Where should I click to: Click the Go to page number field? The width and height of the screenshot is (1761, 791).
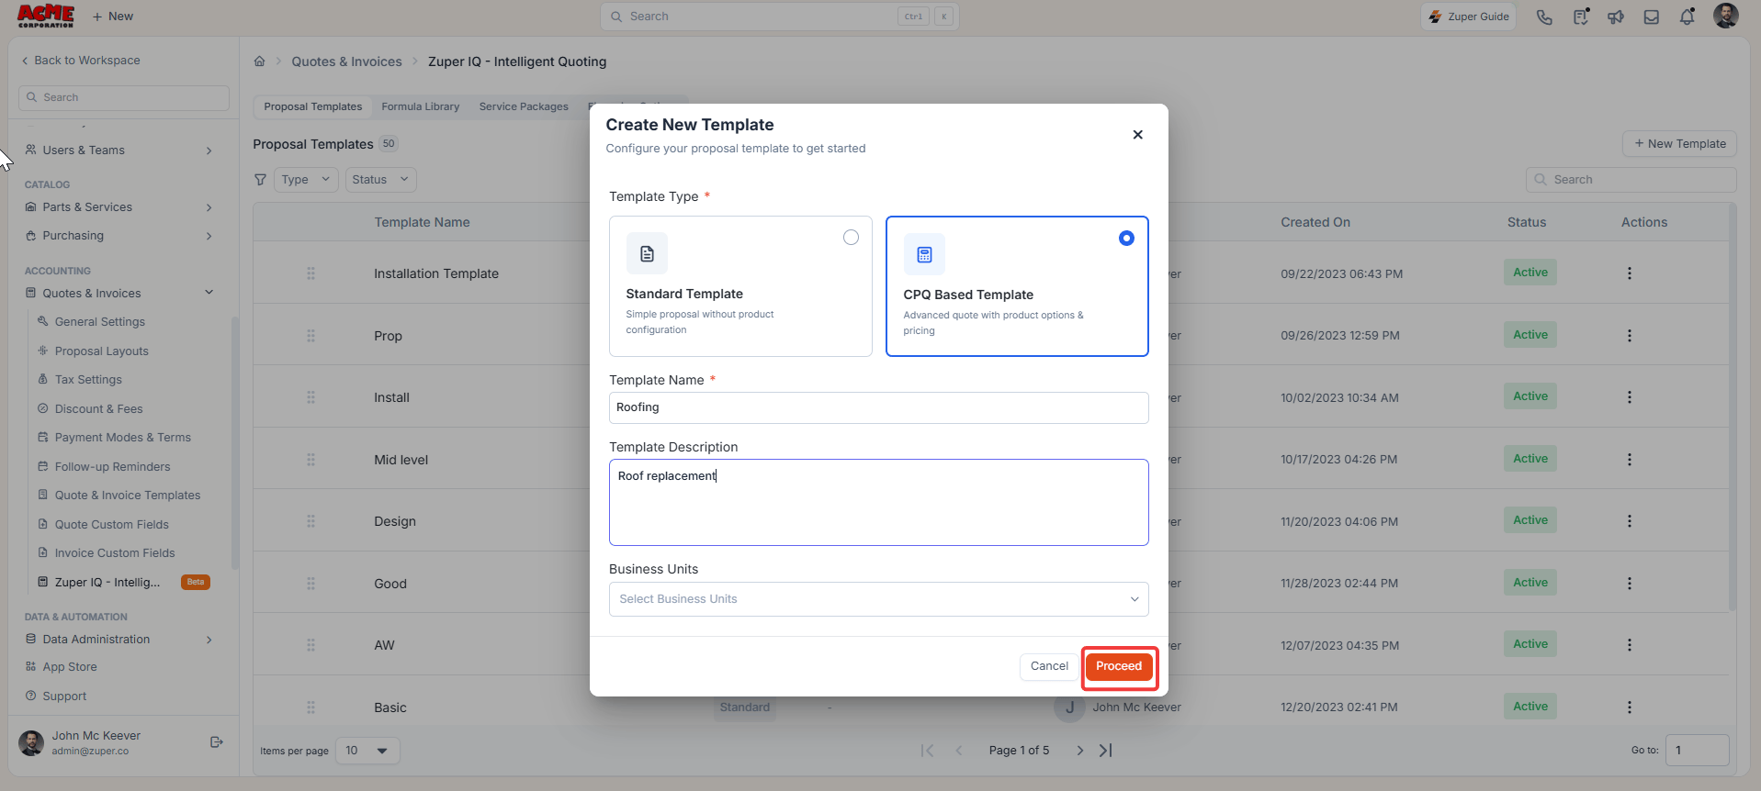pos(1697,751)
